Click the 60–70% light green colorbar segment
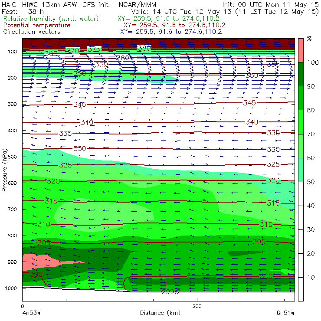Viewport: 321px width, 321px height. click(x=301, y=146)
